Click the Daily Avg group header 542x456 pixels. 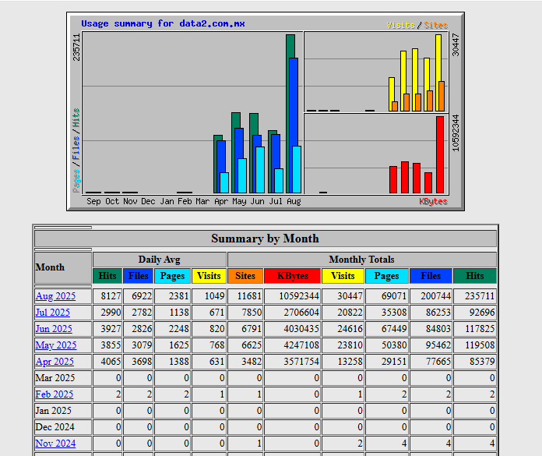pyautogui.click(x=160, y=260)
